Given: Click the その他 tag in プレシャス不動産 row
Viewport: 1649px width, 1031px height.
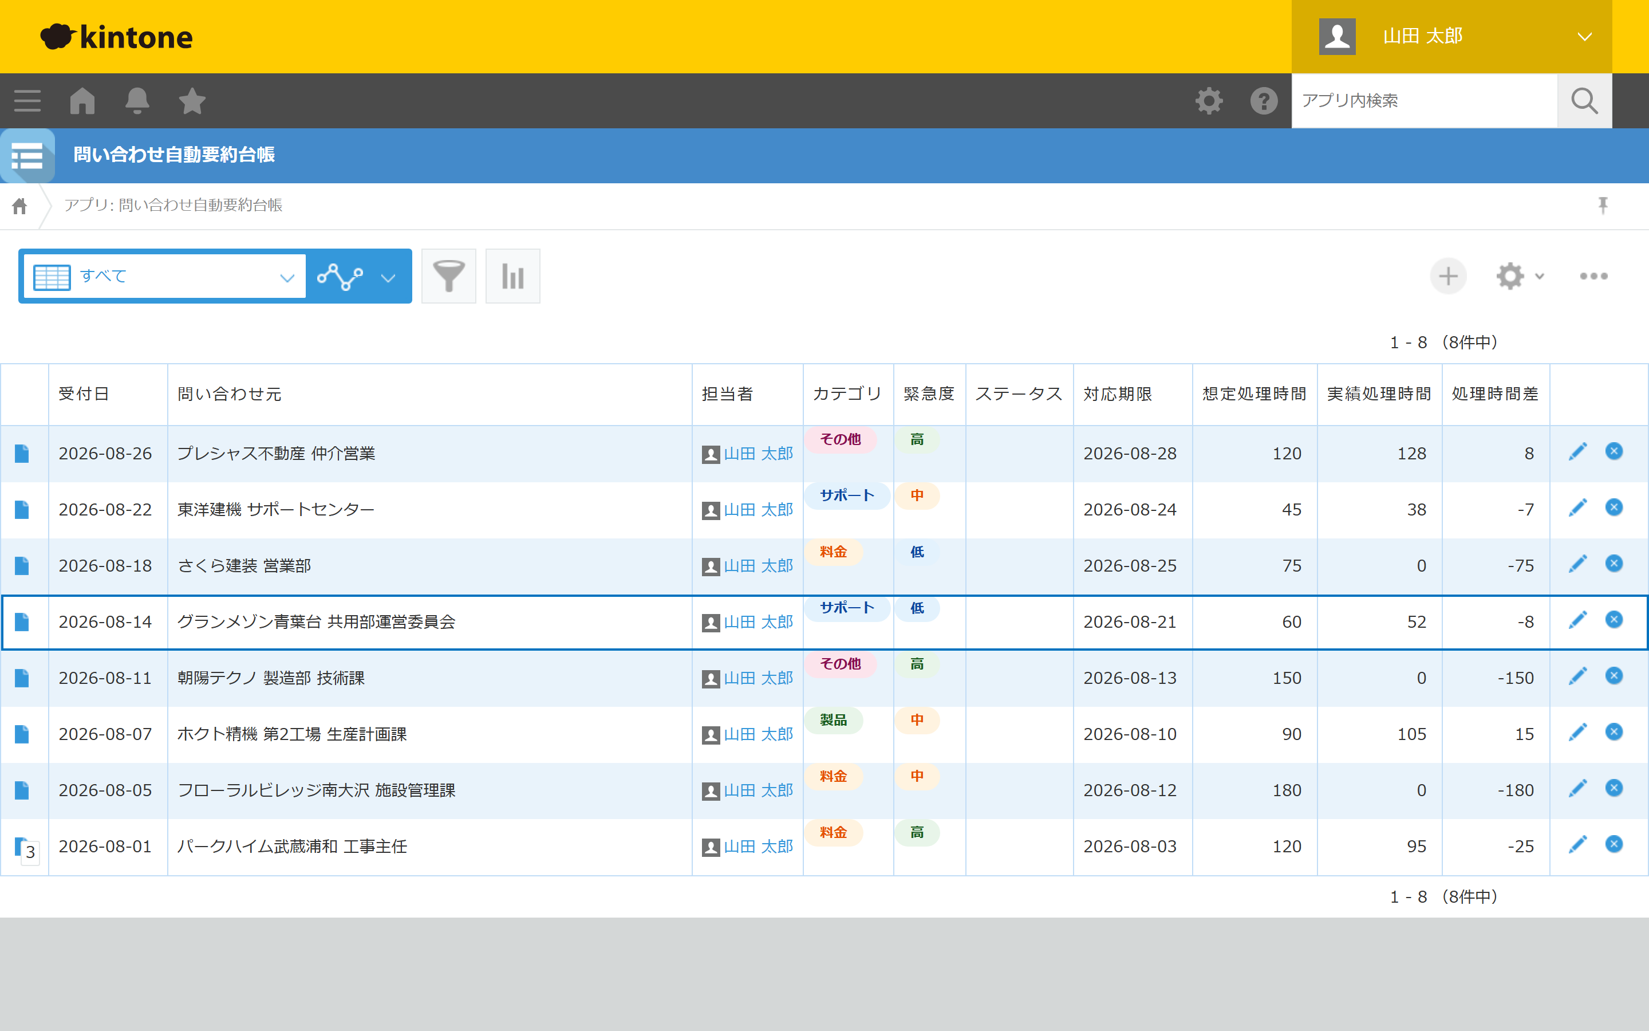Looking at the screenshot, I should (840, 440).
